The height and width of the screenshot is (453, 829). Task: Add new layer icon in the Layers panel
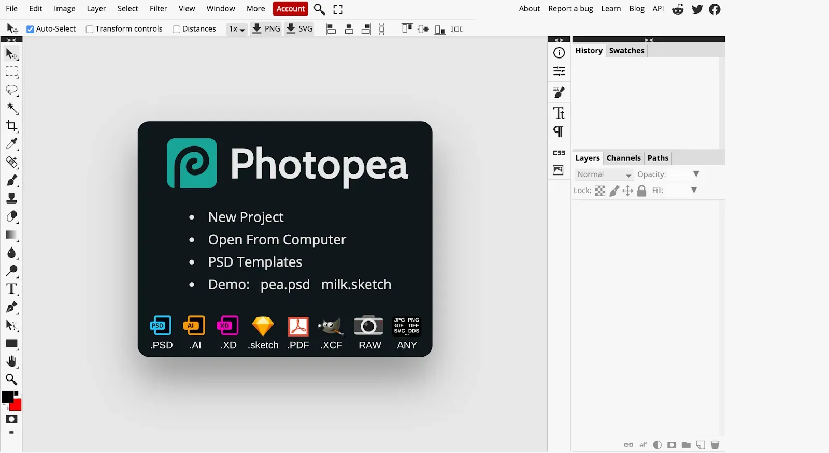click(701, 445)
